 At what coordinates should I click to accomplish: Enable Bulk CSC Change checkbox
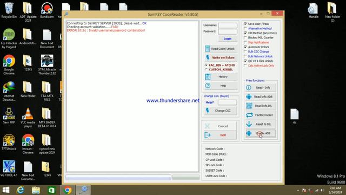coord(245,51)
